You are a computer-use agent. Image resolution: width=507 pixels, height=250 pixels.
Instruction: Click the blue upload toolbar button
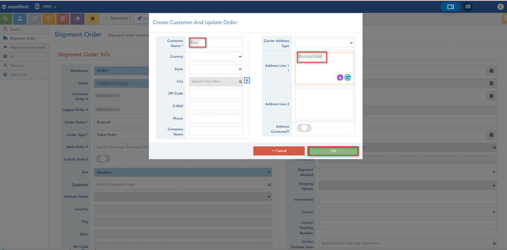[x=20, y=18]
